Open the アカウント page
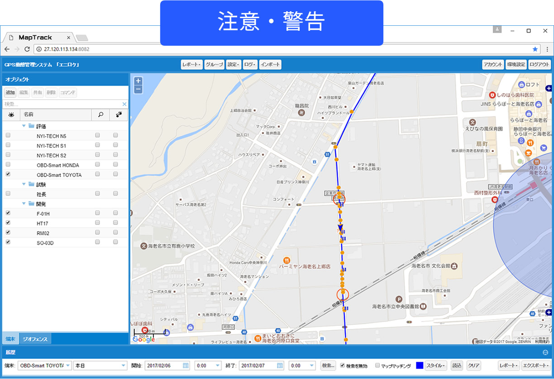The image size is (554, 379). tap(493, 65)
